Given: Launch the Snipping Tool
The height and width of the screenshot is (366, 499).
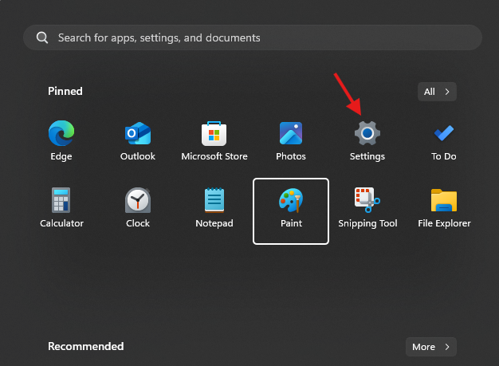Looking at the screenshot, I should (x=367, y=200).
